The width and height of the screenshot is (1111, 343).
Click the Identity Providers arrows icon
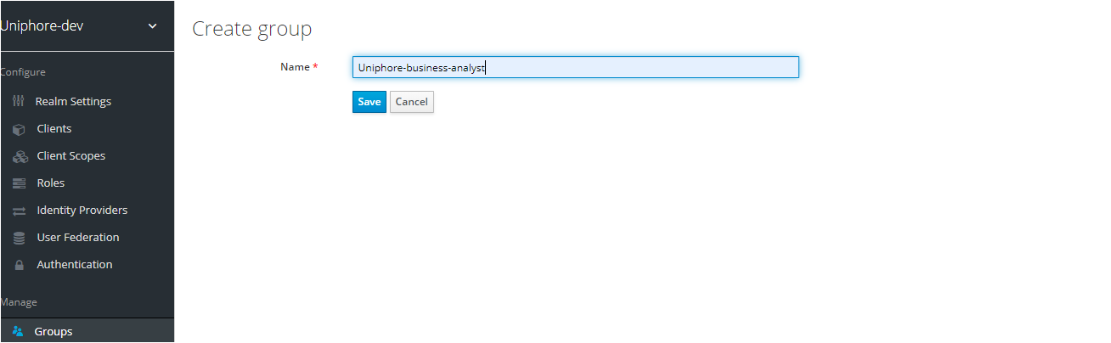point(19,211)
